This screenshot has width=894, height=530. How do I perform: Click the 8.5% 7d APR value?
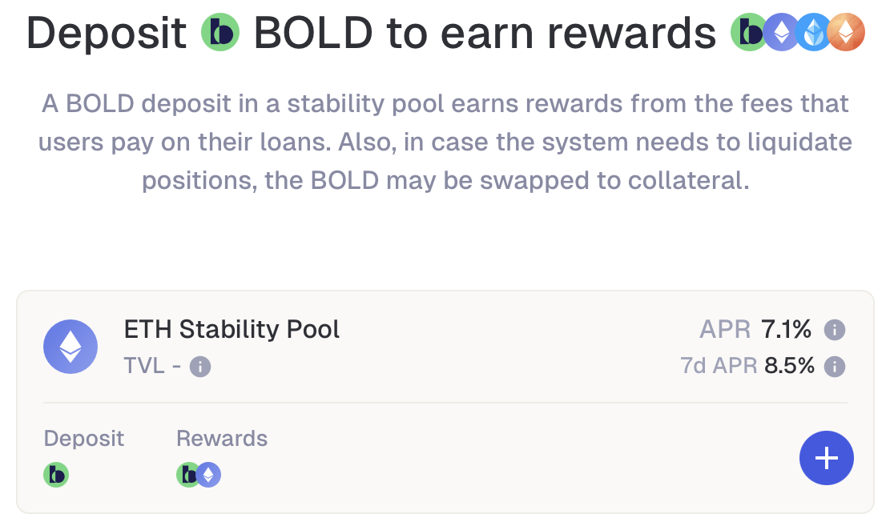[790, 366]
